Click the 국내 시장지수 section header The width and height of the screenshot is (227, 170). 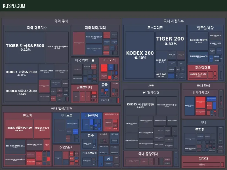coord(174,21)
